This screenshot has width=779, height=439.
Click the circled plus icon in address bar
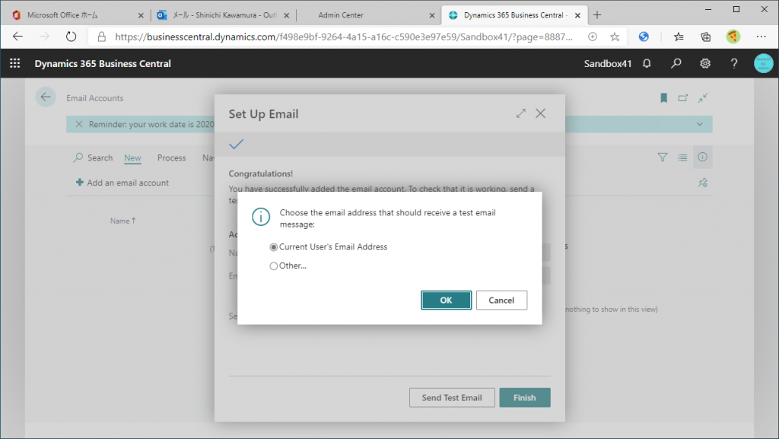[592, 37]
